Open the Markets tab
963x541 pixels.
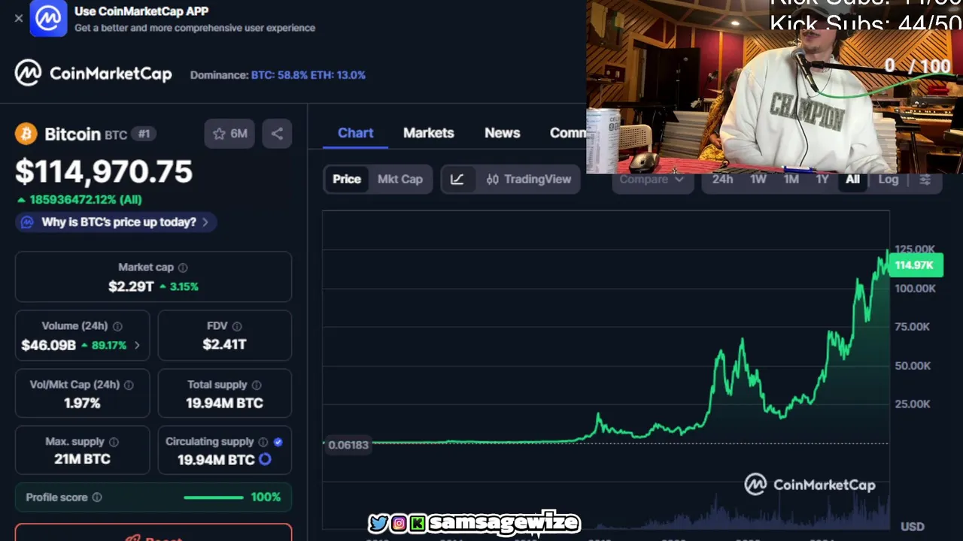click(429, 133)
